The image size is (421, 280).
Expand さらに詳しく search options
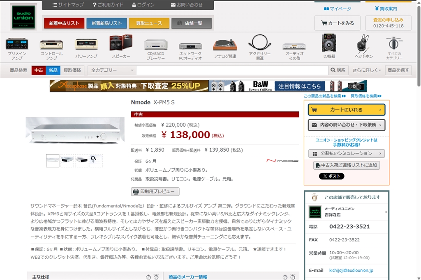pyautogui.click(x=367, y=70)
